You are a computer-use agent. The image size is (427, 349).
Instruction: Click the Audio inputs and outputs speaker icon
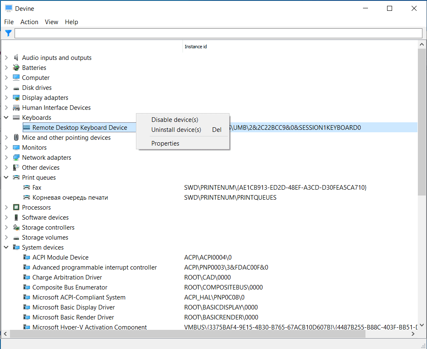pyautogui.click(x=16, y=57)
